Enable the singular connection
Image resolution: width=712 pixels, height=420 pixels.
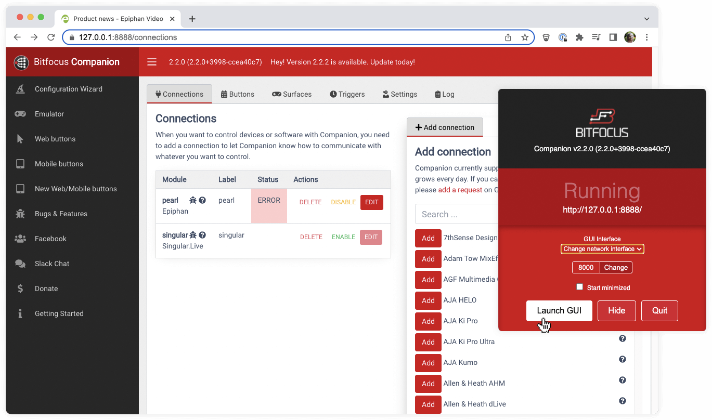click(343, 237)
